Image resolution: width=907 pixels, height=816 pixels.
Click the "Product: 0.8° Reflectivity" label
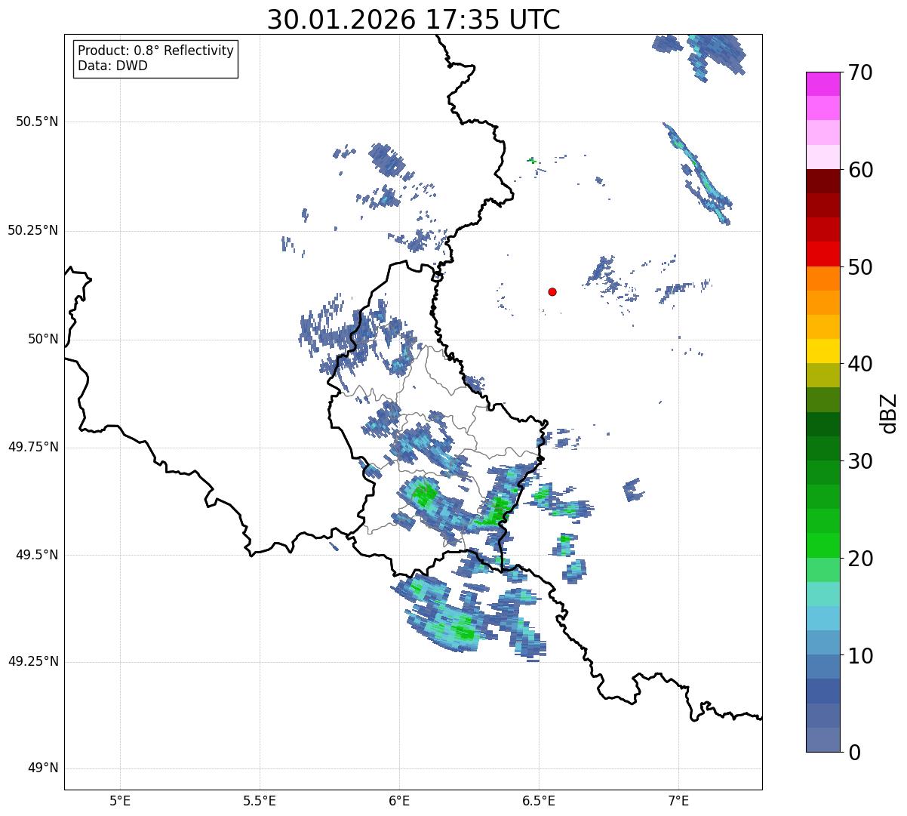coord(156,51)
